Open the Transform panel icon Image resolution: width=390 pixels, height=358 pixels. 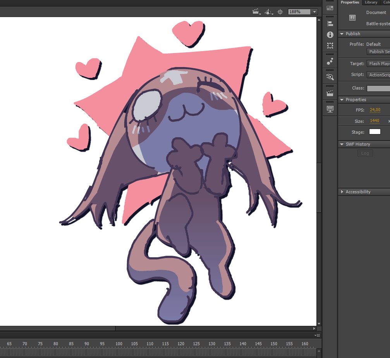(330, 46)
